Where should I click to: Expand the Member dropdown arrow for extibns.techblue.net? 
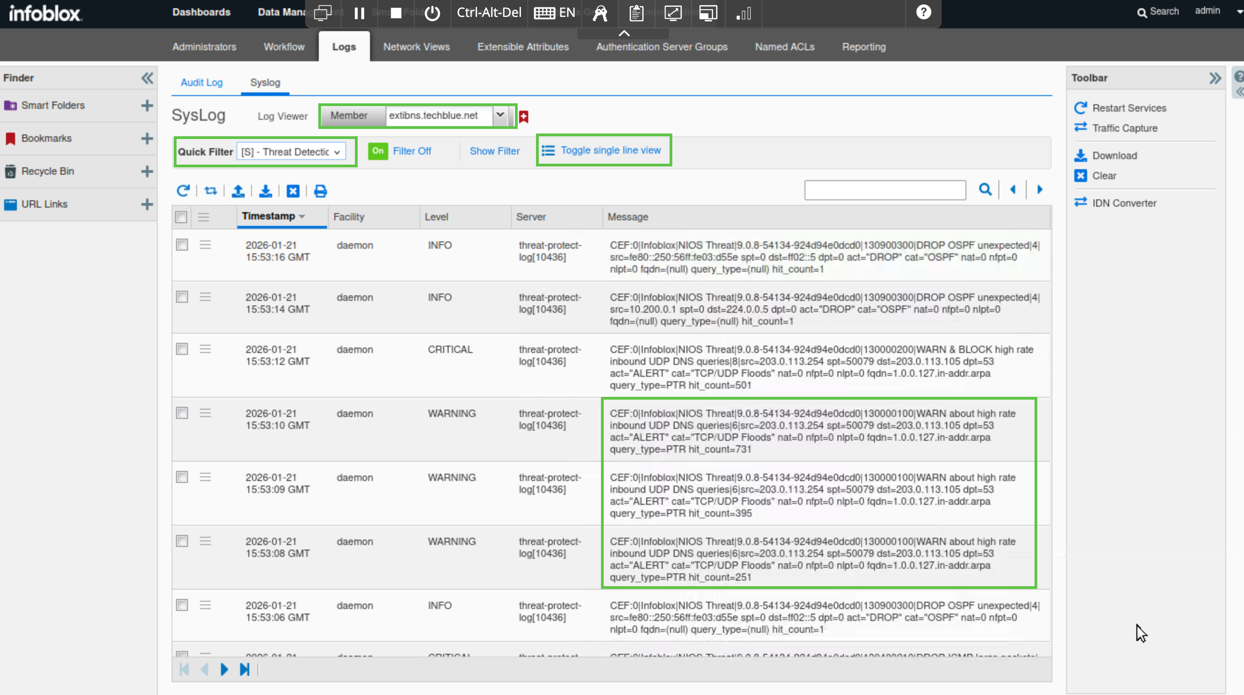(500, 115)
